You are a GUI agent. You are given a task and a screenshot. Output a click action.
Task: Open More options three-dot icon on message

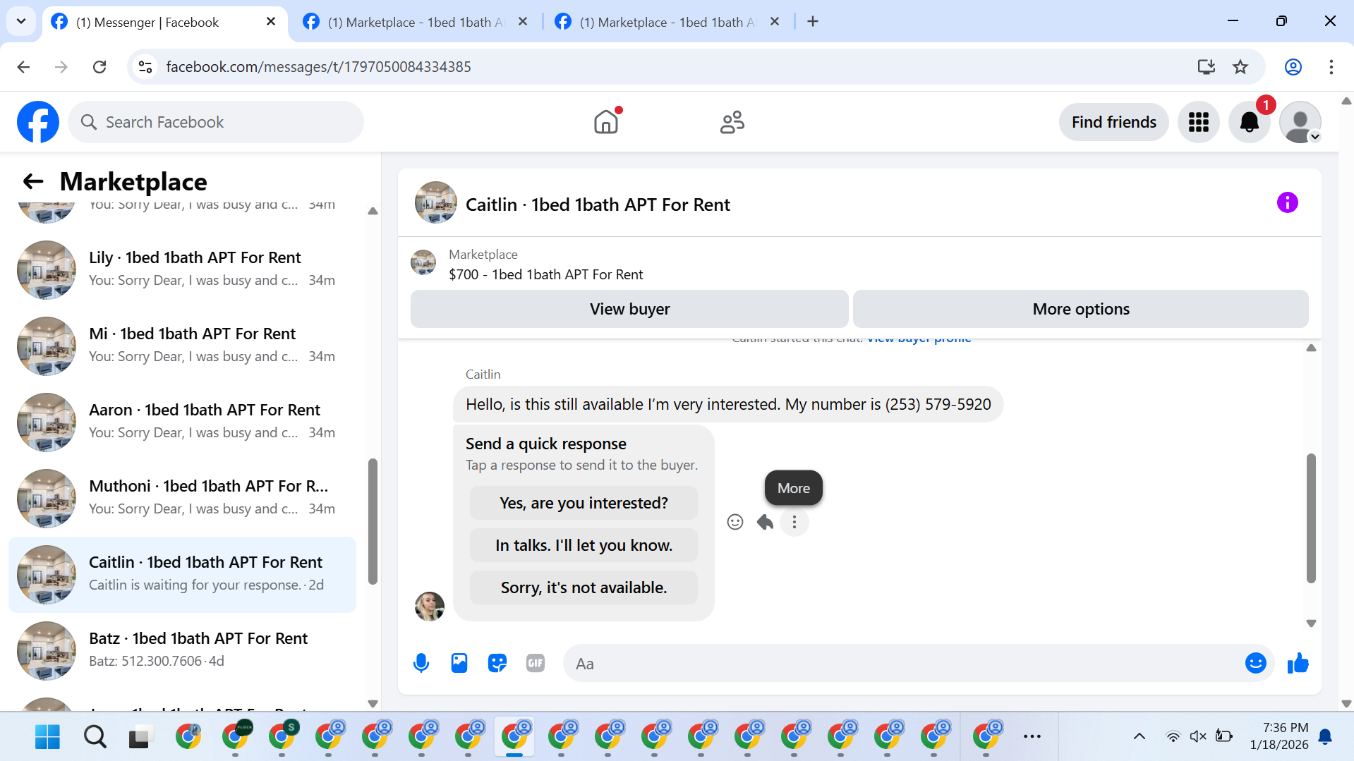[794, 522]
